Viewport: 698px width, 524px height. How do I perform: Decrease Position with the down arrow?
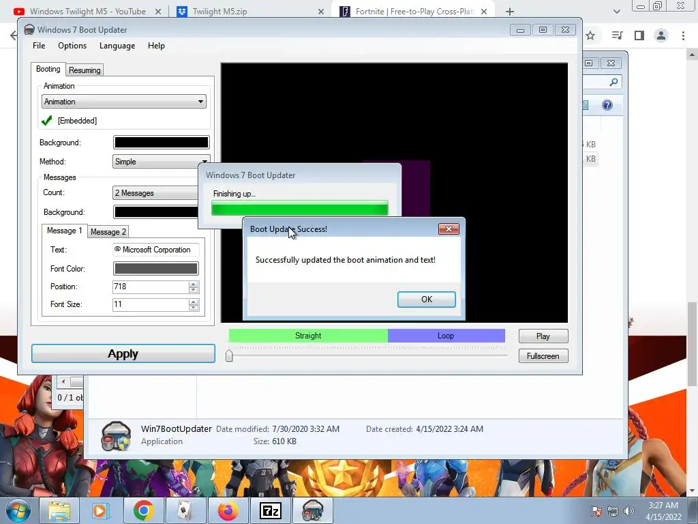click(193, 289)
